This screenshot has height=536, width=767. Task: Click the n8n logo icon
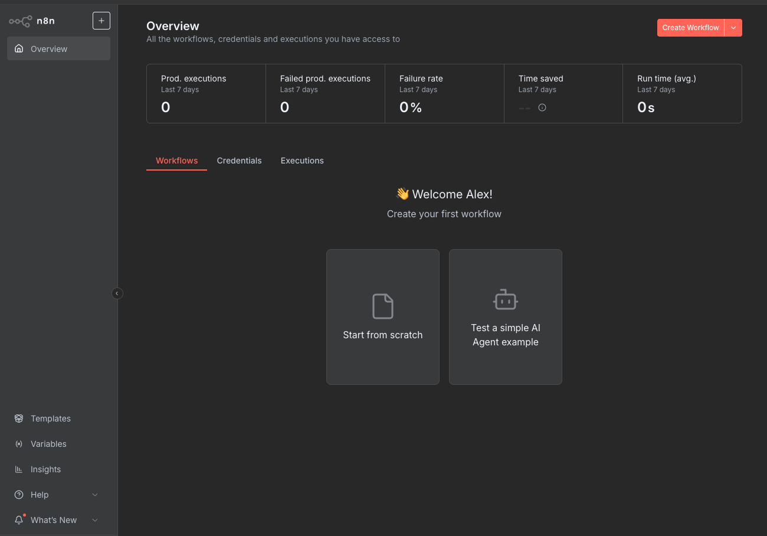click(x=21, y=21)
